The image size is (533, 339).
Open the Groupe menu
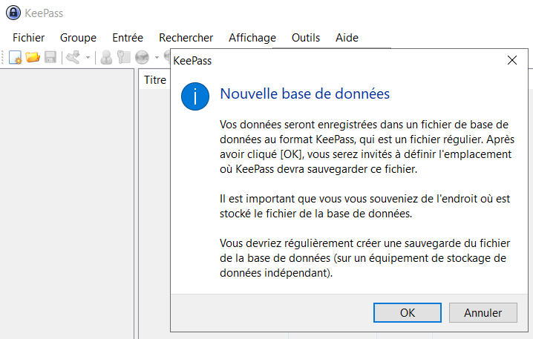tap(78, 38)
